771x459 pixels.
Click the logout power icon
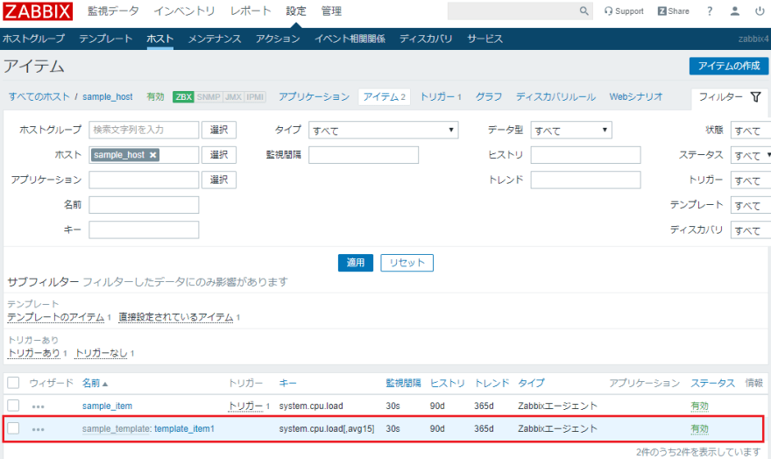coord(760,11)
